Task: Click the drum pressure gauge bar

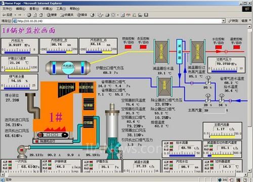Action: tap(17, 53)
